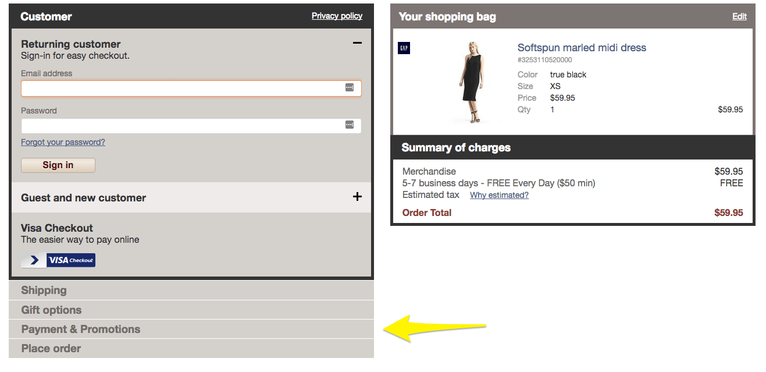Open the Softspun marled midi dress link
766x372 pixels.
tap(582, 48)
